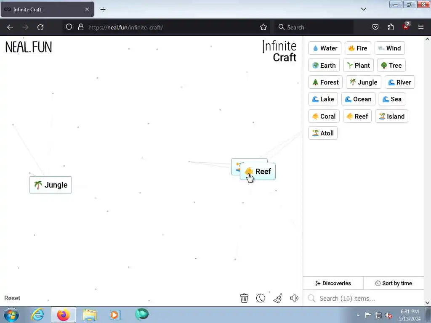Select the Coral element in sidebar
Image resolution: width=431 pixels, height=323 pixels.
324,116
